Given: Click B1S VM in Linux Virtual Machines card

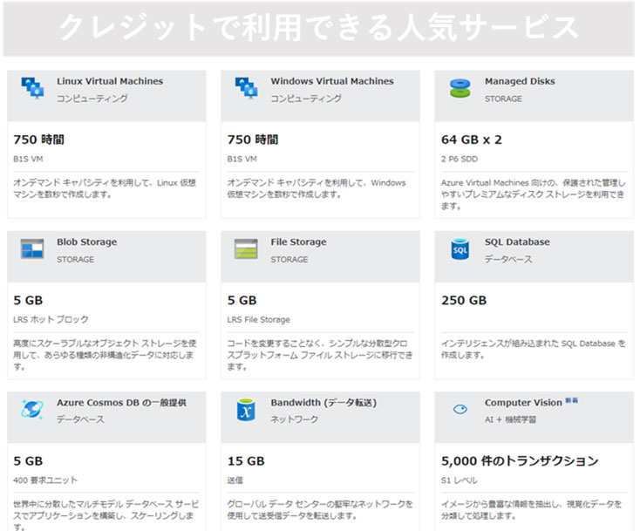Looking at the screenshot, I should 28,160.
